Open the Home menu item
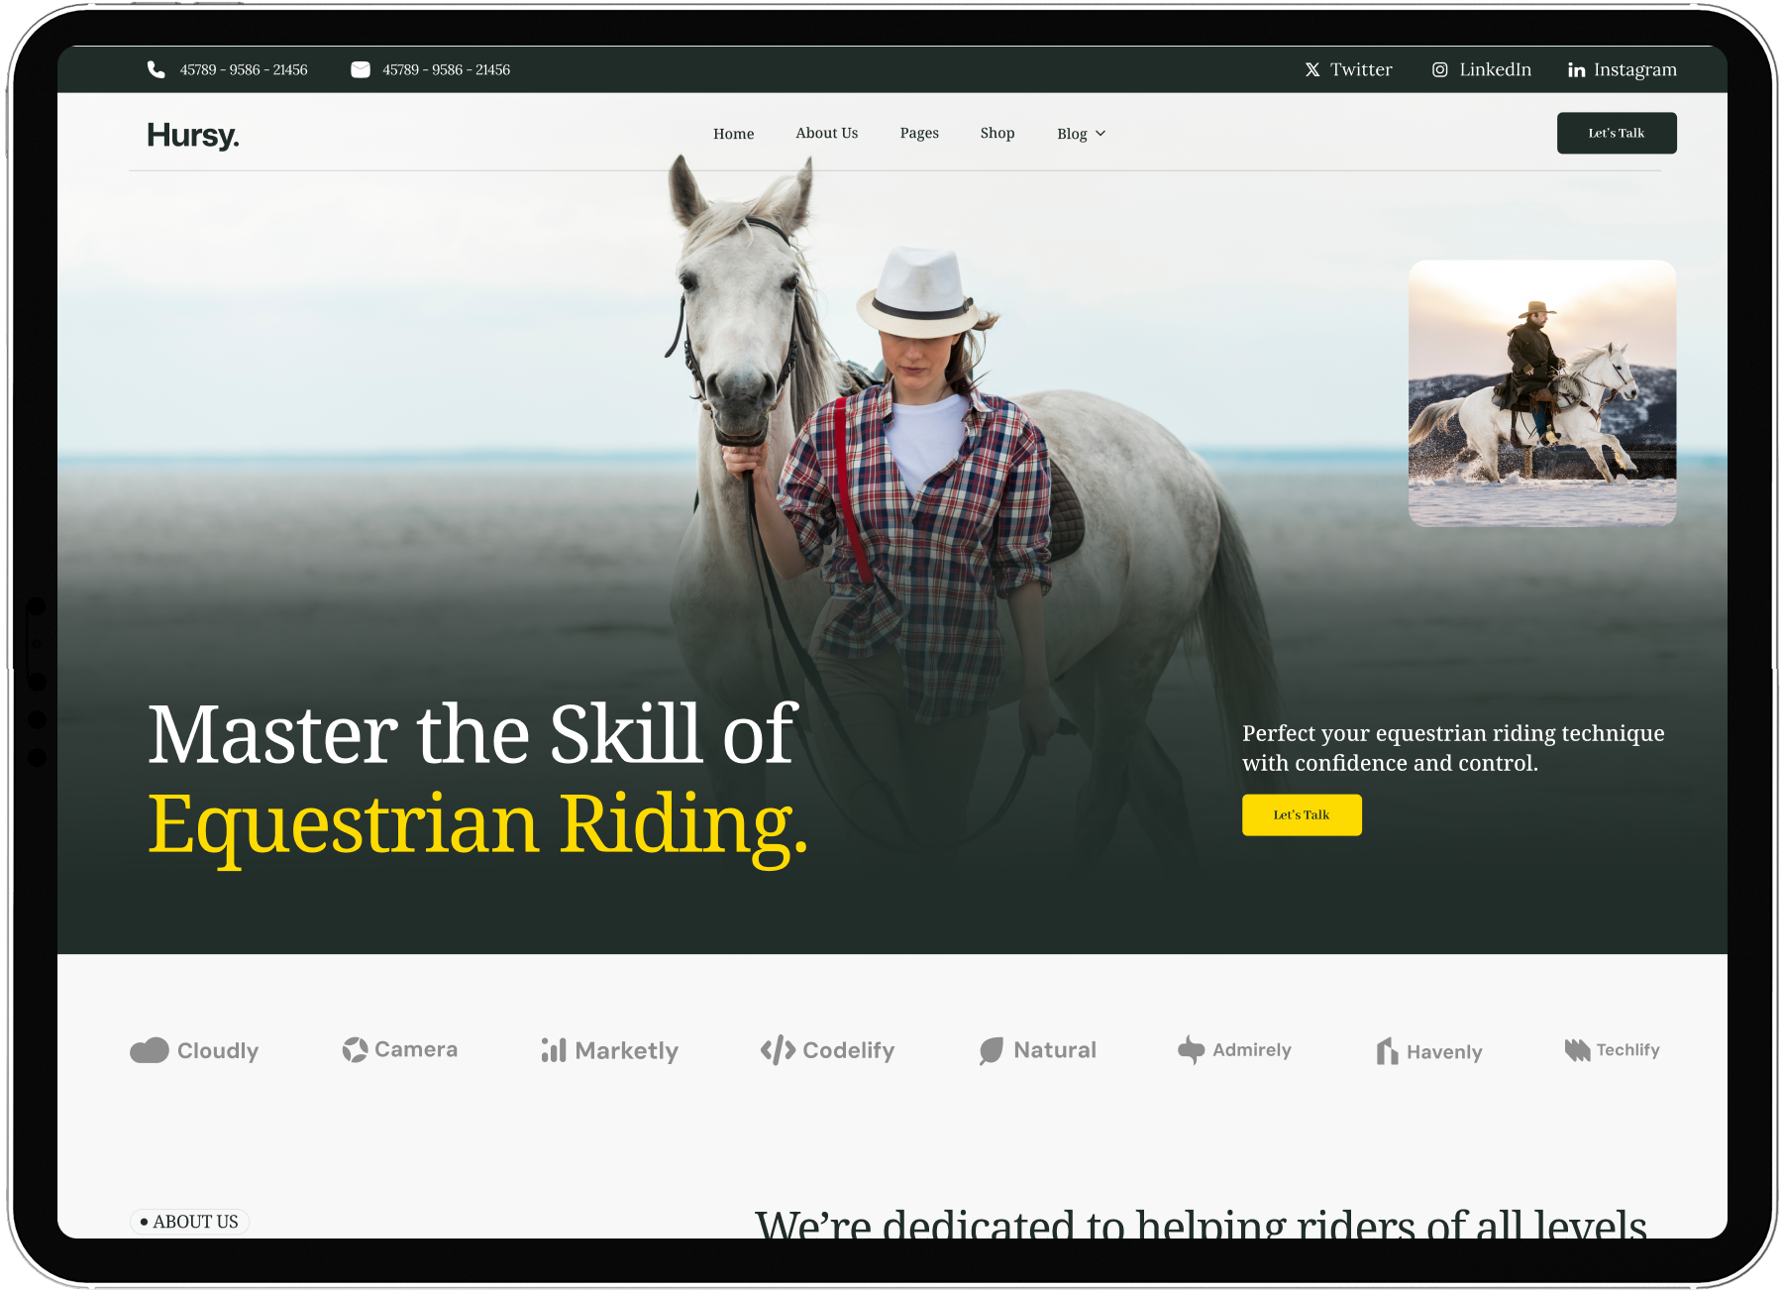 coord(734,134)
